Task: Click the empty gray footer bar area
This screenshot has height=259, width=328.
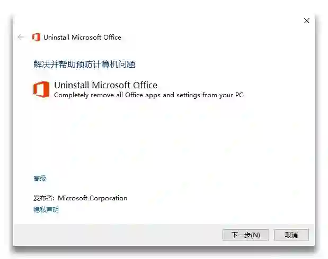Action: click(x=117, y=235)
